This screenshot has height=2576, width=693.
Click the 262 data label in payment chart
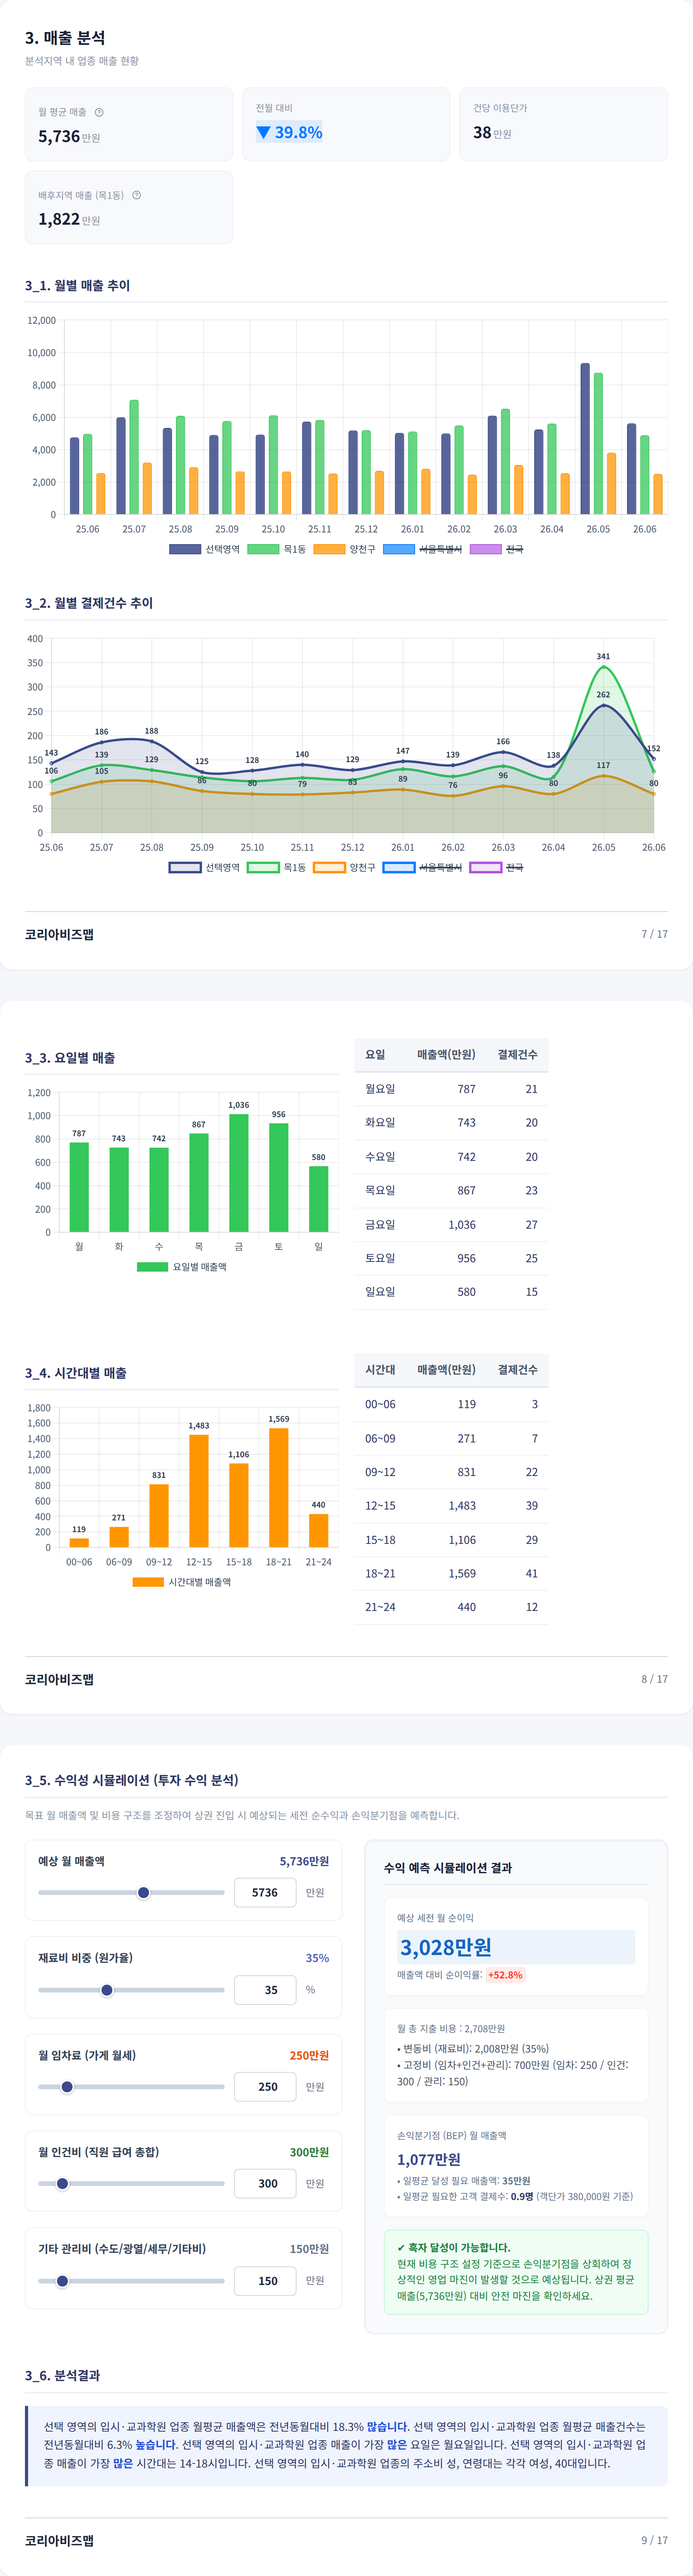point(603,695)
